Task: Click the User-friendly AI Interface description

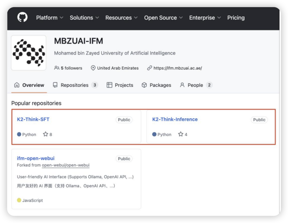Action: (x=75, y=177)
